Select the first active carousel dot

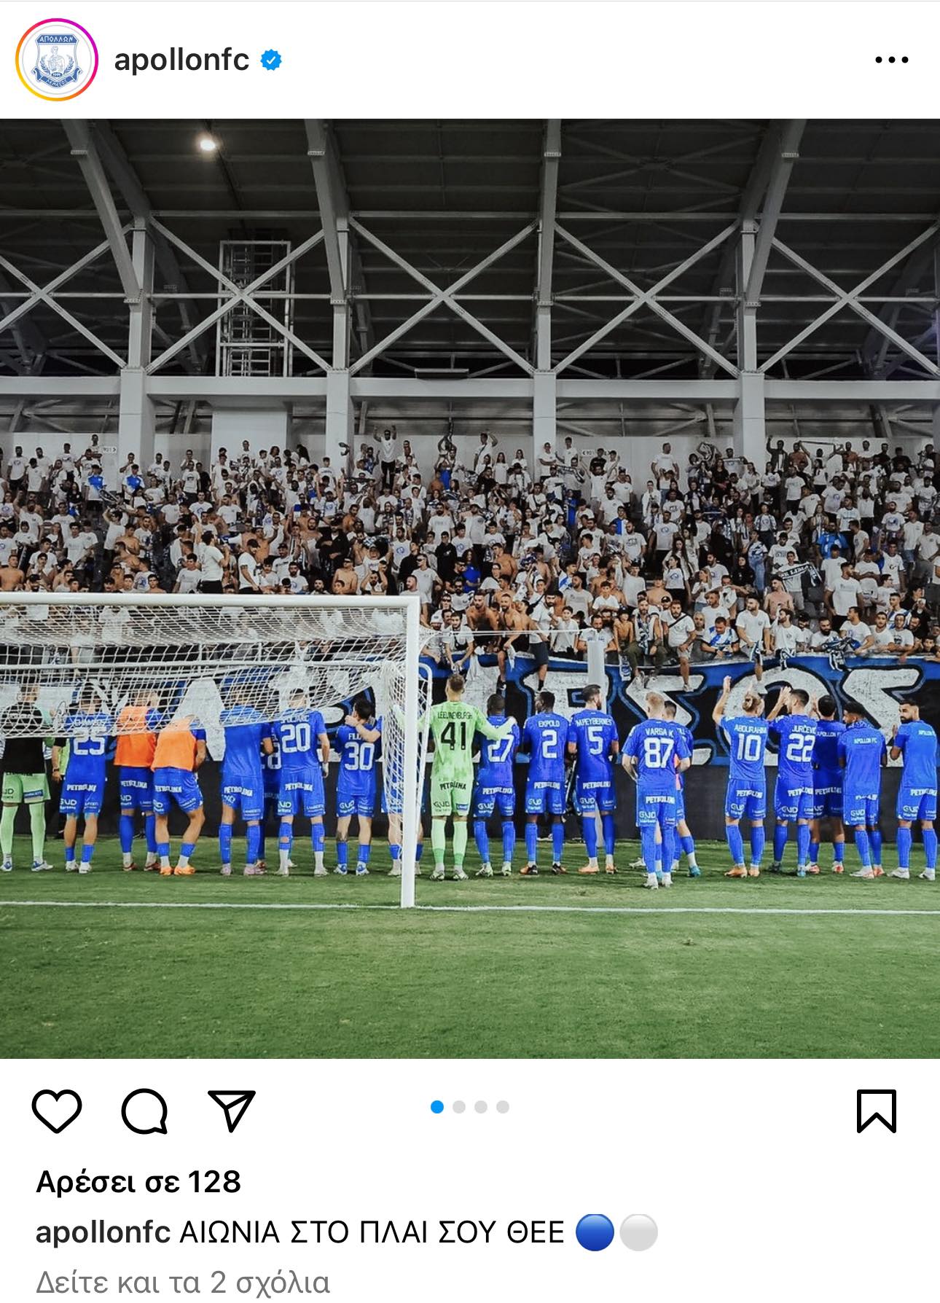click(437, 1107)
